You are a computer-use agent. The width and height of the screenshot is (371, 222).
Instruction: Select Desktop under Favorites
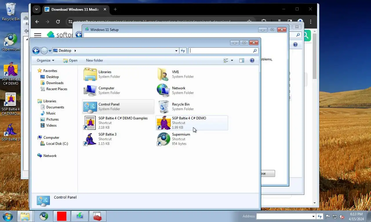[52, 77]
